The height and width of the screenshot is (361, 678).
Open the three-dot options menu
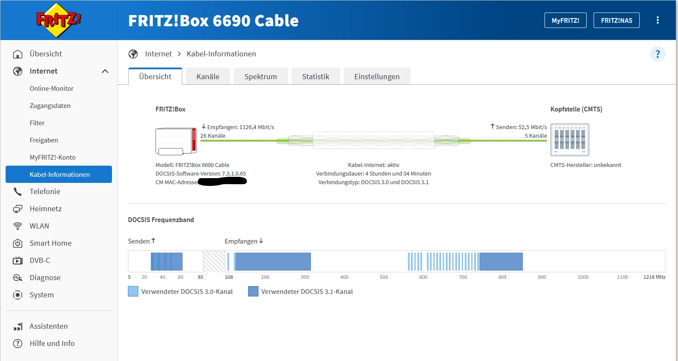click(x=657, y=20)
